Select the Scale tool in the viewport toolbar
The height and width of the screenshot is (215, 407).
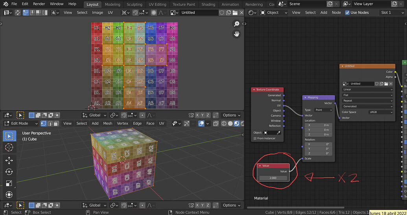(x=9, y=183)
